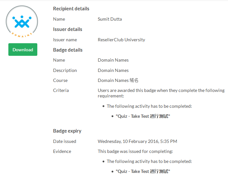Click the ResellerClub University issuer name
Image resolution: width=228 pixels, height=180 pixels.
(121, 40)
